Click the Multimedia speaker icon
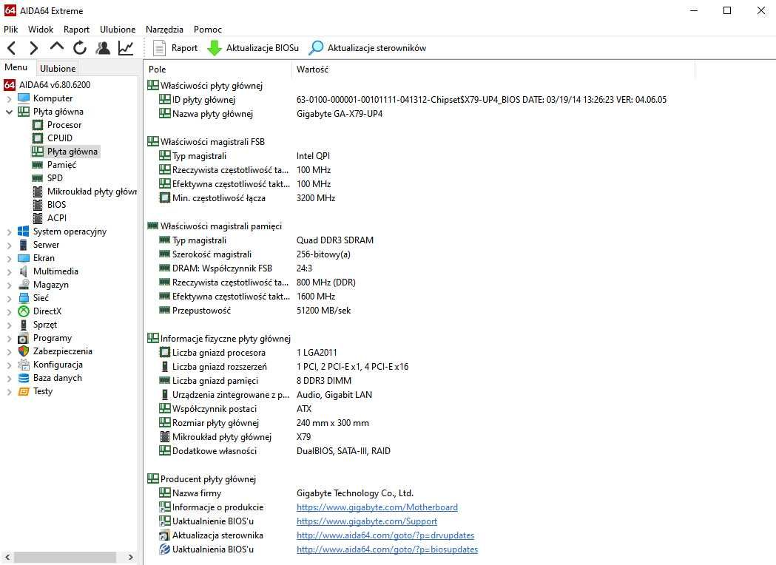 23,271
